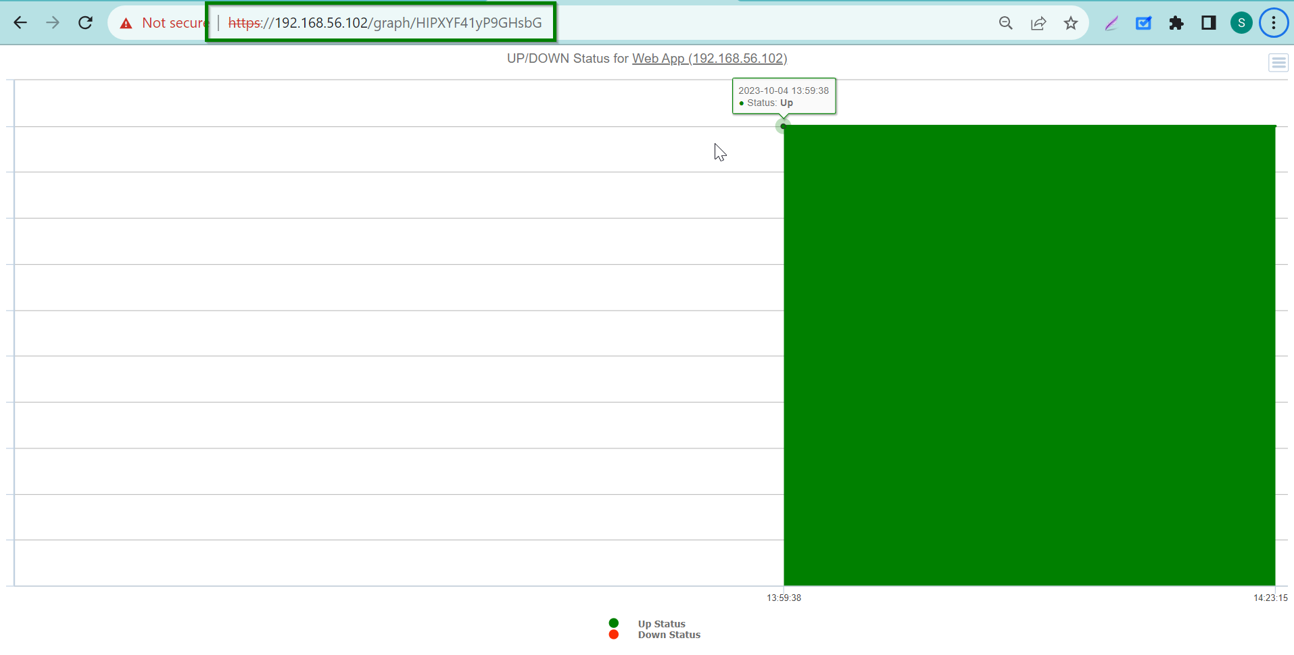Toggle the browser side panel
This screenshot has width=1294, height=655.
coord(1209,23)
